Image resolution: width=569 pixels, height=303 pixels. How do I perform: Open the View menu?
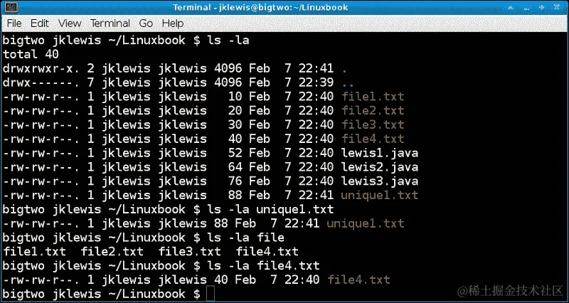click(69, 23)
